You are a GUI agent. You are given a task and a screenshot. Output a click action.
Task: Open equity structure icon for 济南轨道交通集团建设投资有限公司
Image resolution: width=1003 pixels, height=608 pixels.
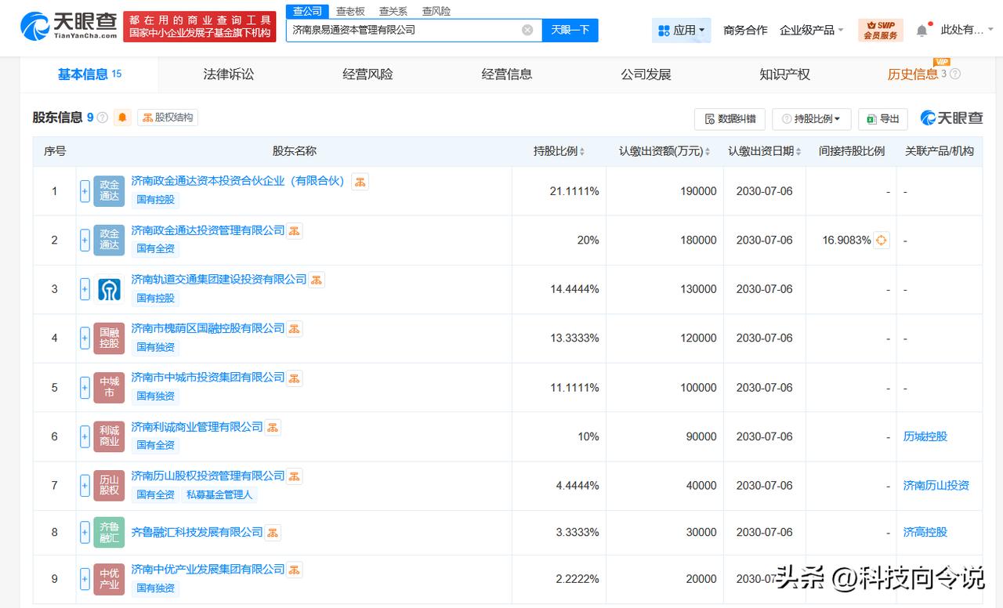(x=316, y=280)
